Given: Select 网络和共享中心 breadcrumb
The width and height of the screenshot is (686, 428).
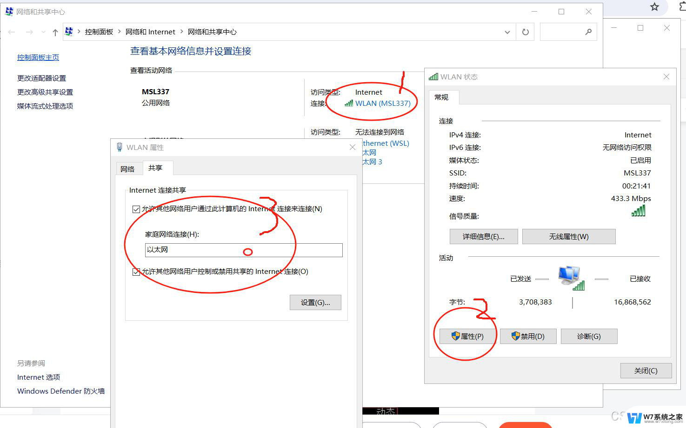Looking at the screenshot, I should click(x=212, y=32).
